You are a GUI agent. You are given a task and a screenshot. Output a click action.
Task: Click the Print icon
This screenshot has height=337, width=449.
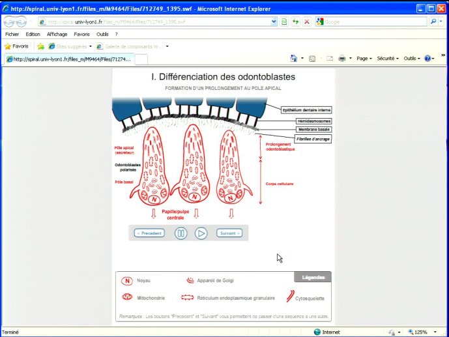coord(342,59)
